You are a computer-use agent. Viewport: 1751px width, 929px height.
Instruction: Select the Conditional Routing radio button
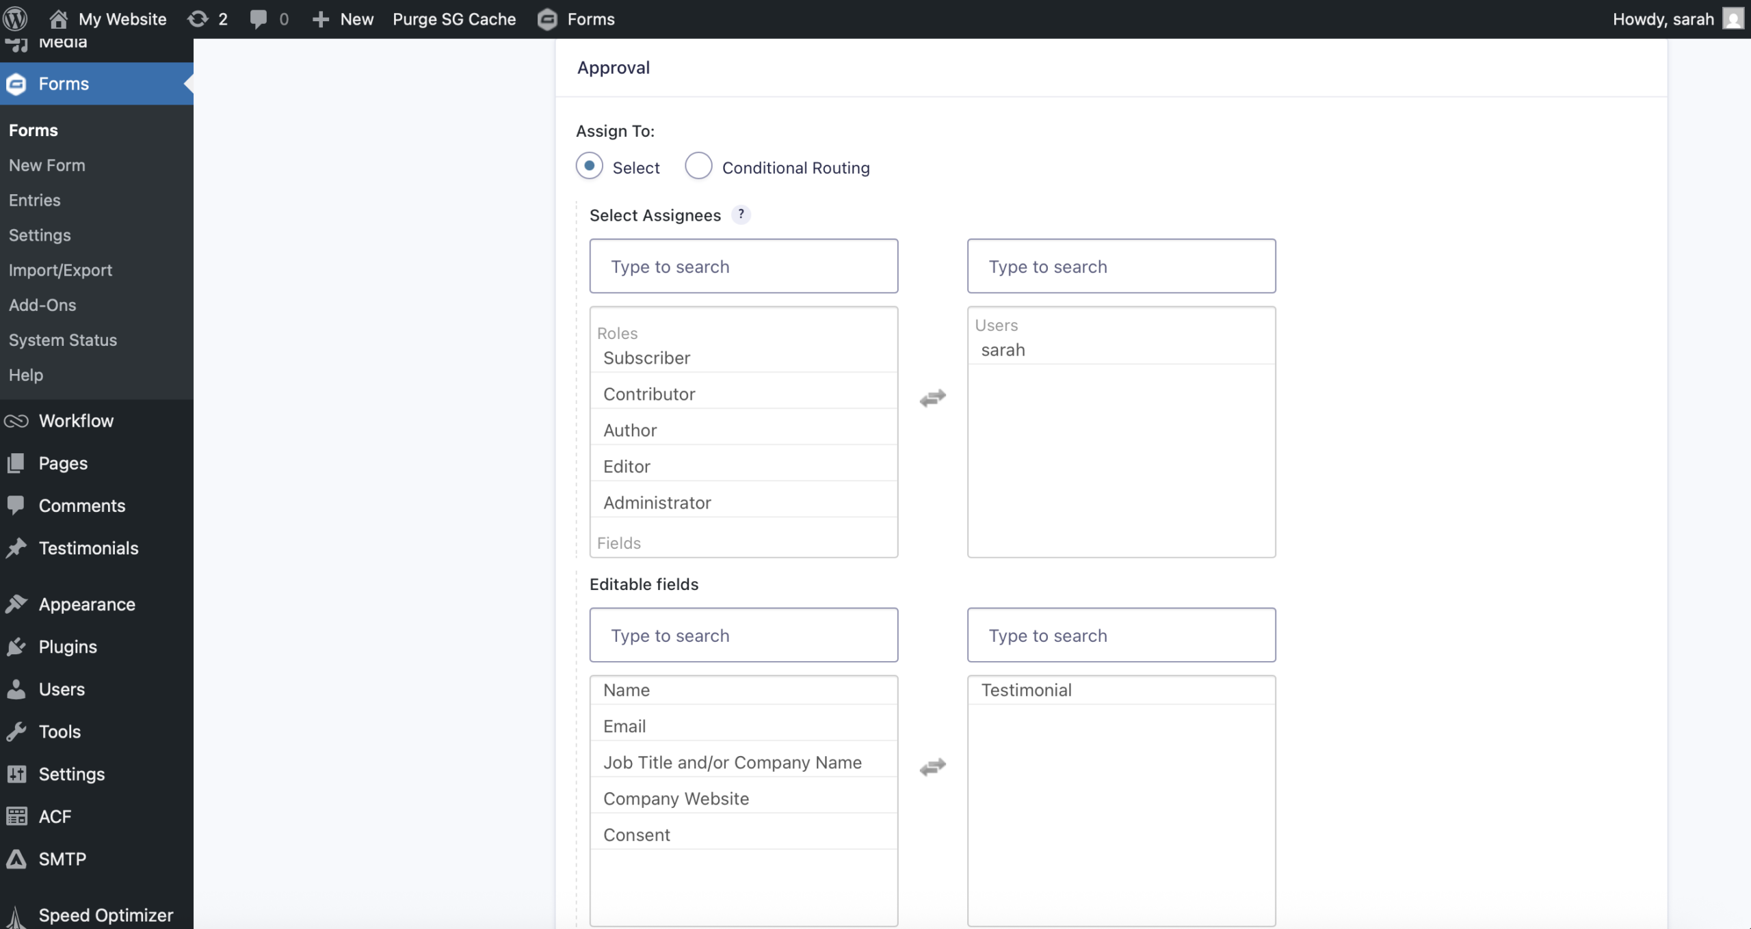(x=698, y=166)
